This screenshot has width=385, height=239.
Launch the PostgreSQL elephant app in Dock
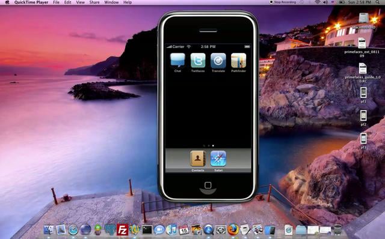[110, 230]
